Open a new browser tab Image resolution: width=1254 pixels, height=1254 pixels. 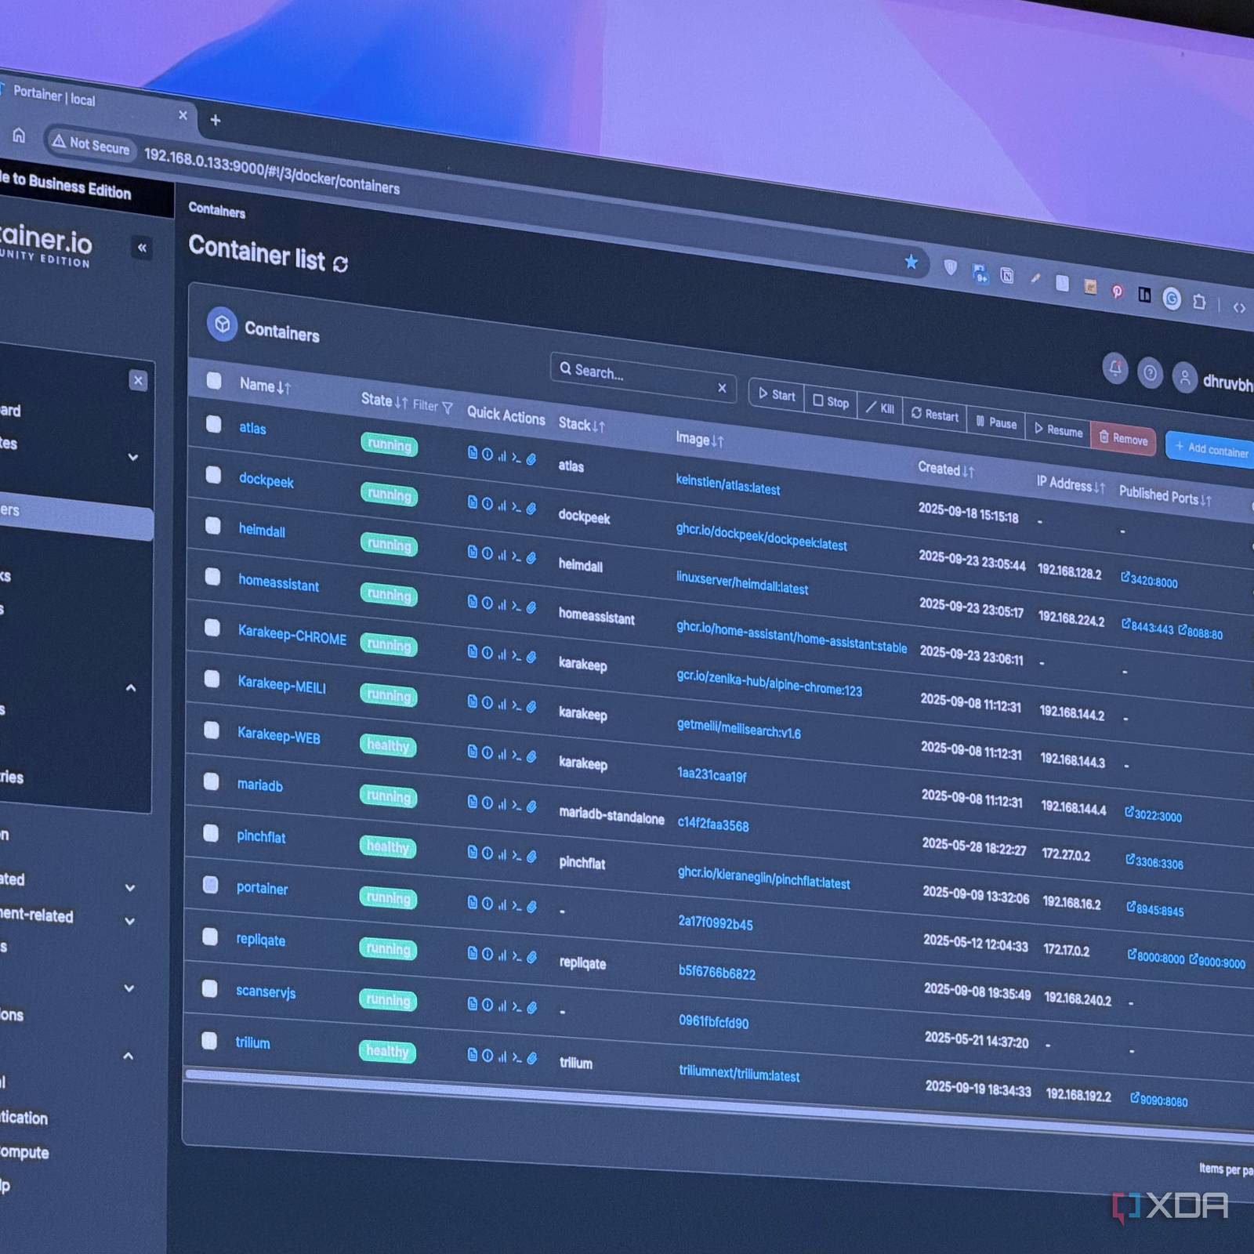point(216,120)
